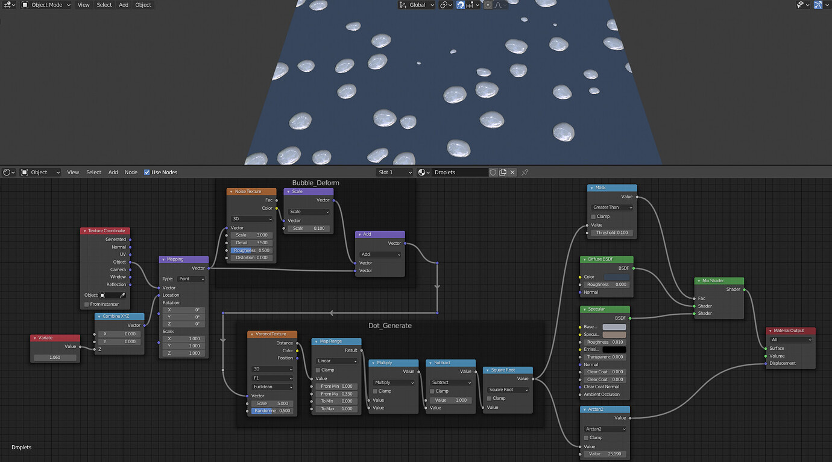Click the pin icon in the shader header

click(525, 172)
